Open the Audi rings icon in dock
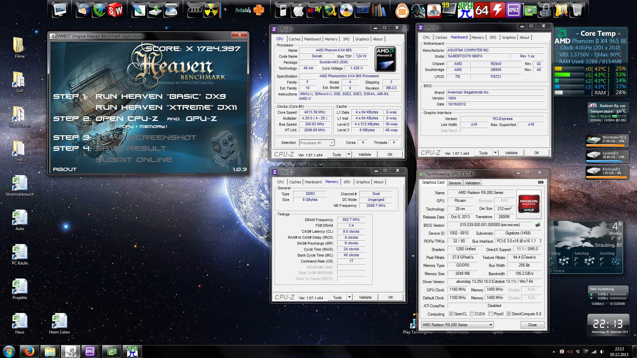 tap(195, 10)
